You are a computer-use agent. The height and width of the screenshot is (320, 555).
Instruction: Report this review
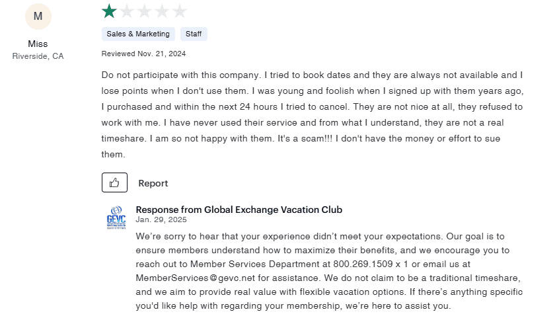[x=153, y=183]
